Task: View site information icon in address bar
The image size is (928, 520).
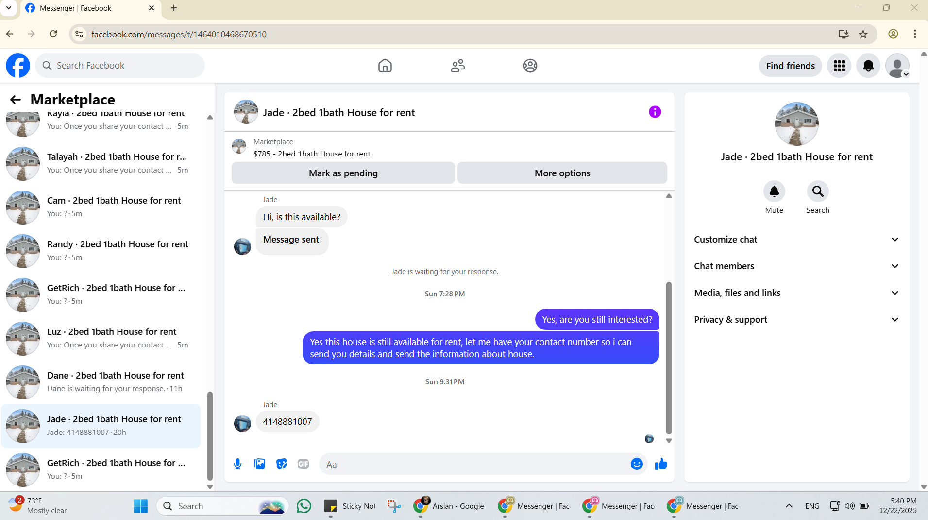Action: [79, 34]
